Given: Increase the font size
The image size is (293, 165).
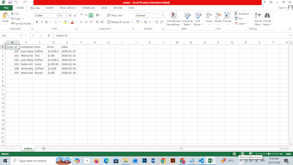Looking at the screenshot, I should (70, 16).
